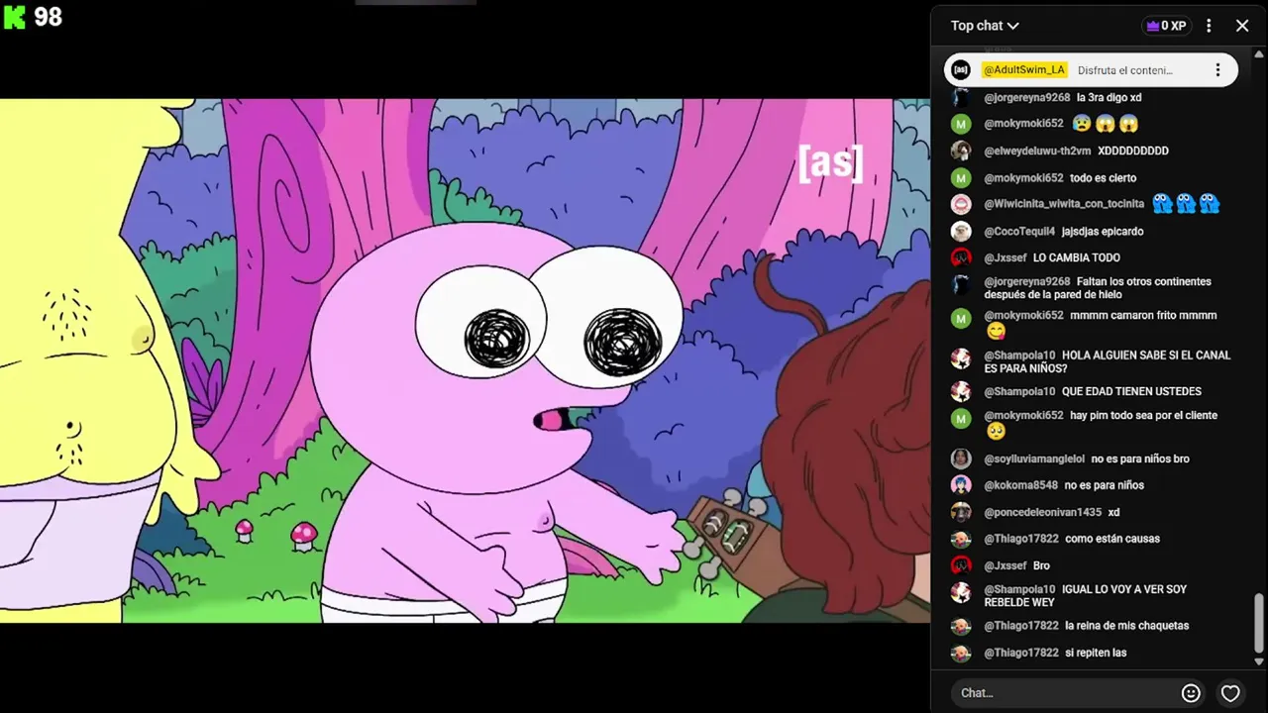Open avatar beside 'Faltan los otros continentes'
1268x713 pixels.
click(x=961, y=285)
